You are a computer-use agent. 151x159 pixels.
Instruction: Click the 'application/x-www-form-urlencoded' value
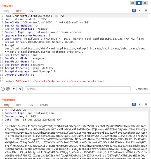click(x=55, y=32)
